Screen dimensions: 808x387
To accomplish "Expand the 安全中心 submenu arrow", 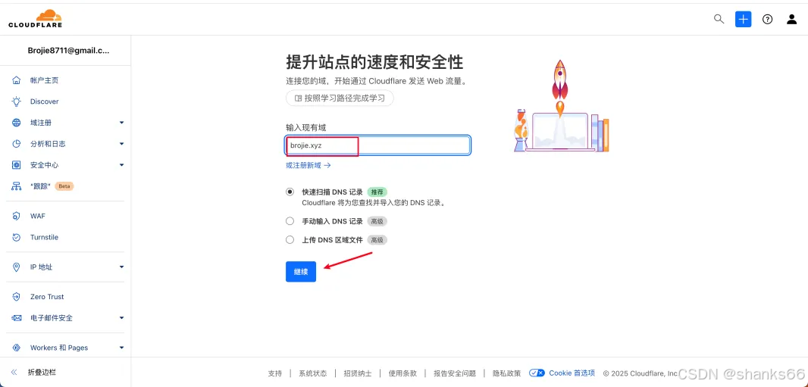I will click(x=121, y=165).
